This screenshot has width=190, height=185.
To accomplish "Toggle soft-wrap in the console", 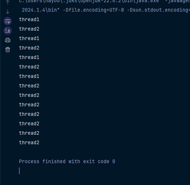I will click(x=8, y=21).
